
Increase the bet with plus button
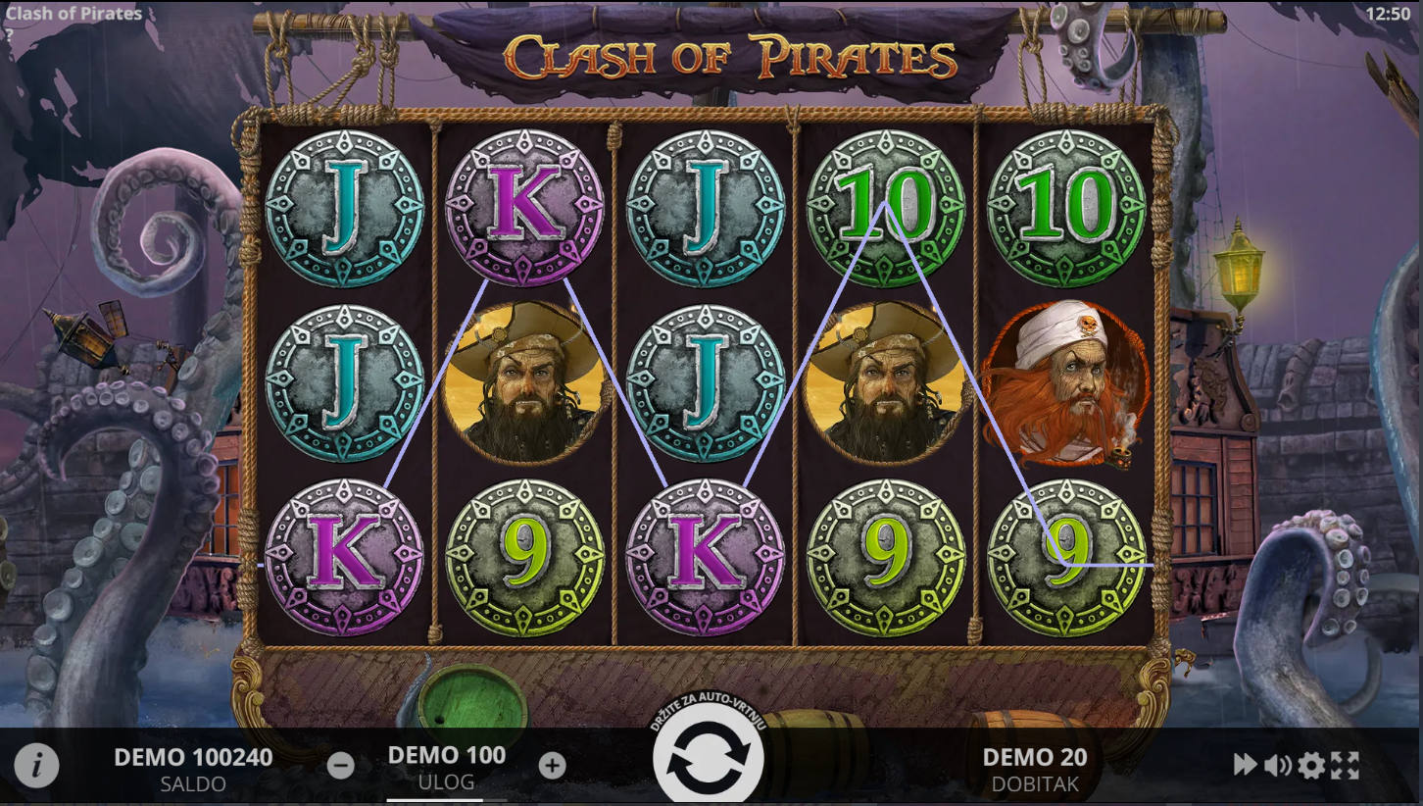click(x=553, y=766)
